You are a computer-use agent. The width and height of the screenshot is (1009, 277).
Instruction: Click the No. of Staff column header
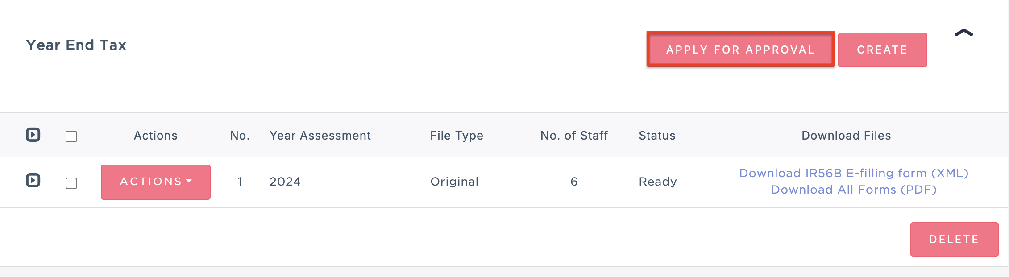(574, 136)
